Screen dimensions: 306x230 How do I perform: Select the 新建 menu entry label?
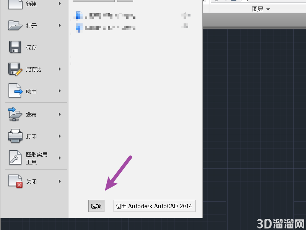(31, 4)
